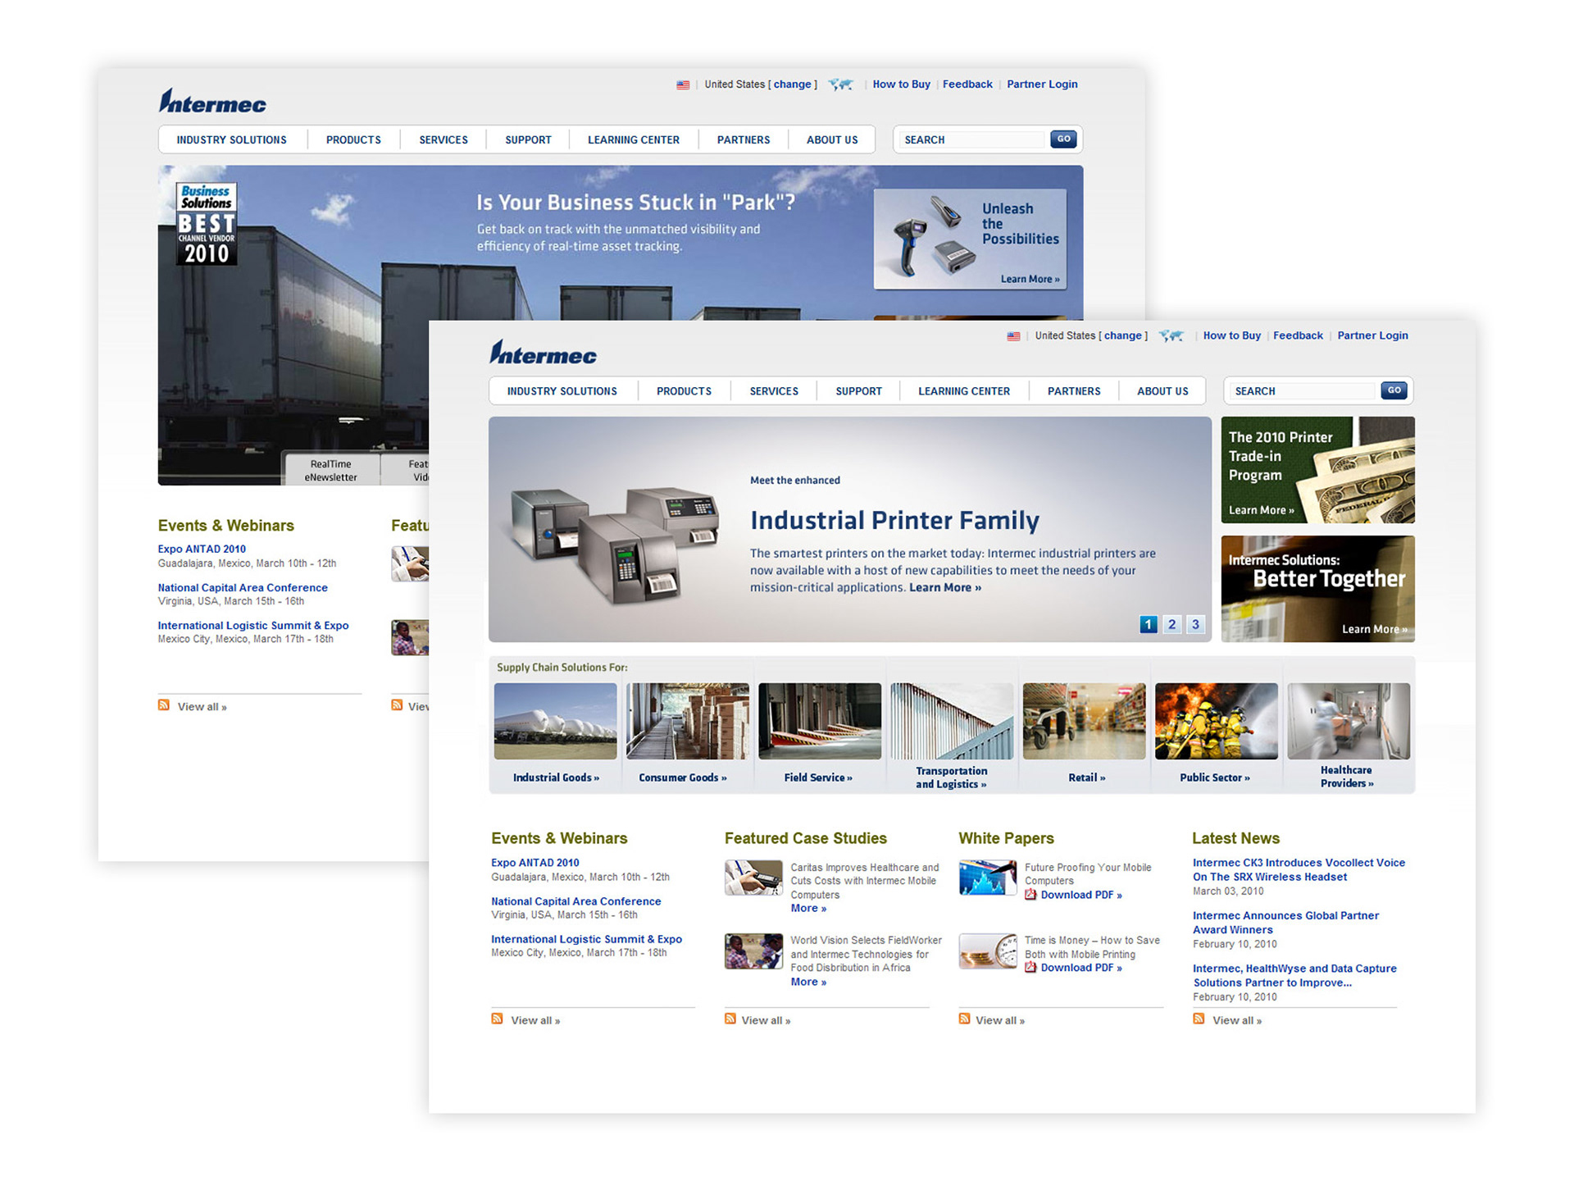Click the RSS icon under back window Events & Webinars
The width and height of the screenshot is (1574, 1181).
pyautogui.click(x=164, y=705)
